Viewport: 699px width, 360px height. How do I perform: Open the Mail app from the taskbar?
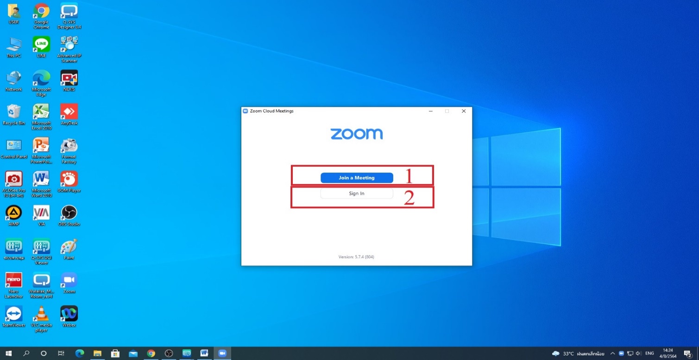click(x=133, y=354)
